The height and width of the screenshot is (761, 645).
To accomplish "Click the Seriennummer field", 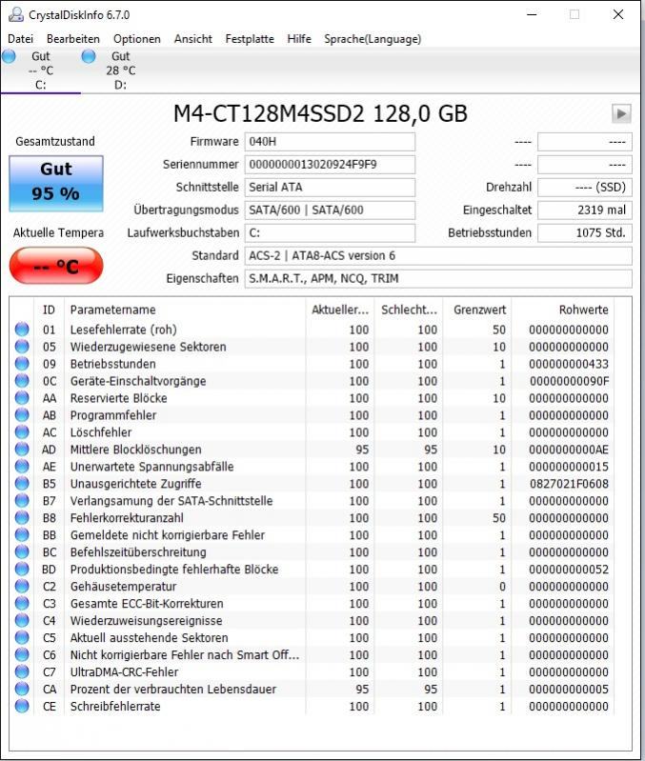I will point(330,165).
